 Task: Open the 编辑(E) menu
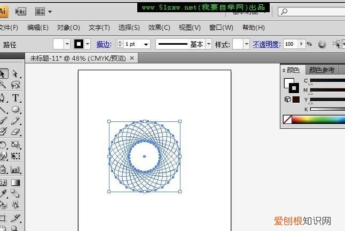(38, 28)
